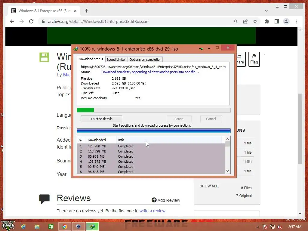The width and height of the screenshot is (308, 231).
Task: Click the Share button on archive page
Action: 241,59
